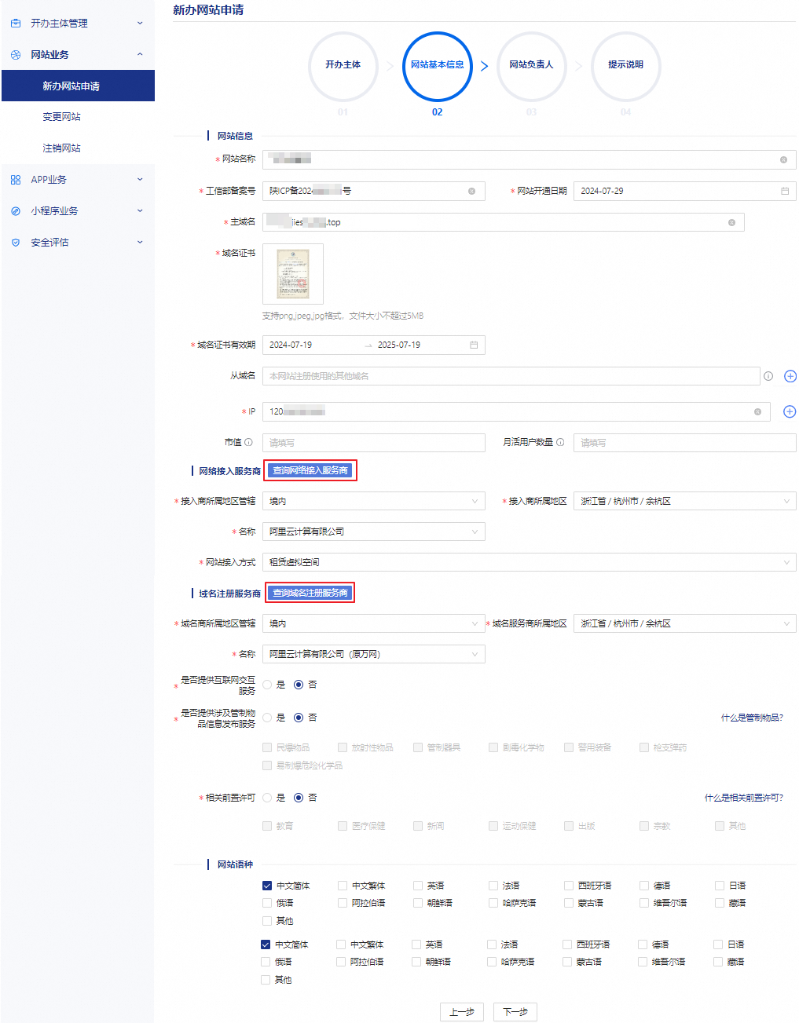Click the info icon beside 月活用户数量 label
Screen dimensions: 799x1023
pyautogui.click(x=560, y=442)
